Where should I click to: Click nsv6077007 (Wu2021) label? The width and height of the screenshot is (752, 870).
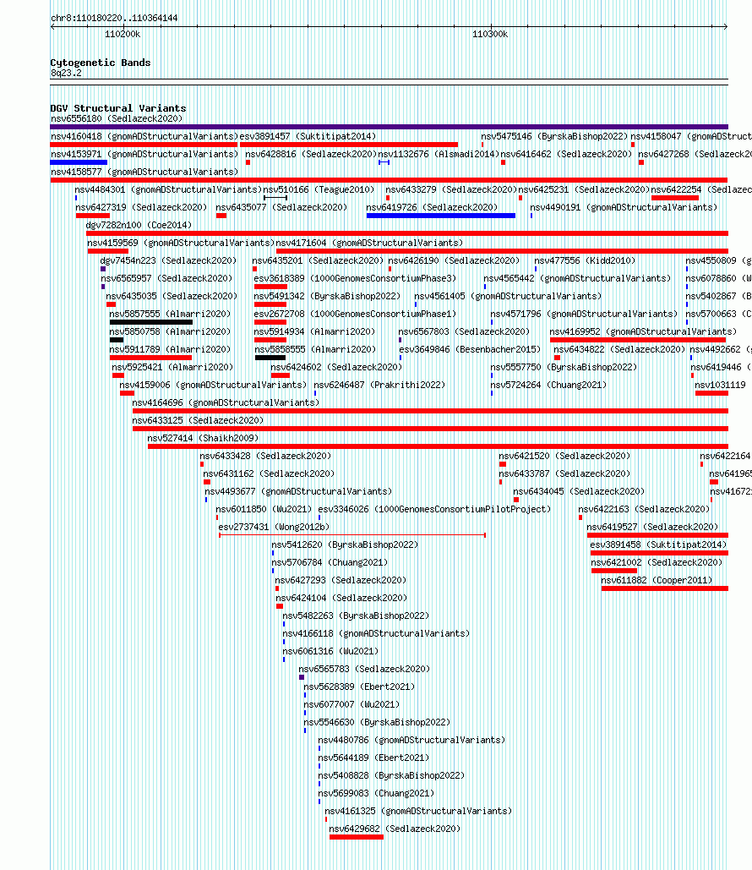351,704
